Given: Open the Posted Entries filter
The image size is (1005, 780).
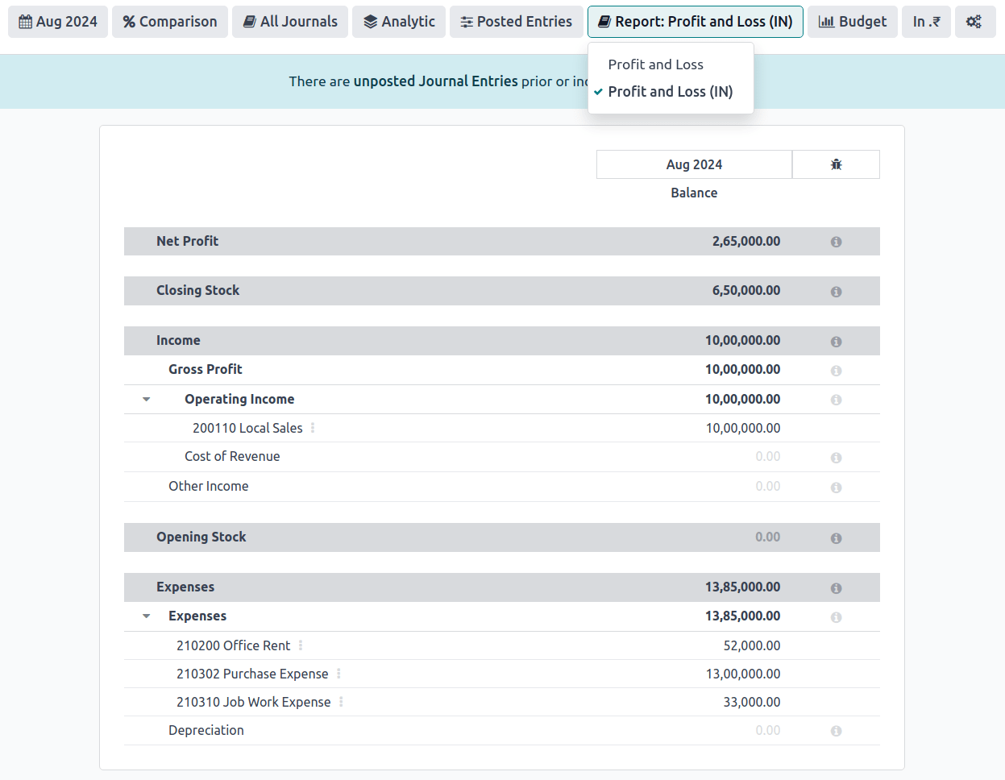Looking at the screenshot, I should pyautogui.click(x=516, y=22).
